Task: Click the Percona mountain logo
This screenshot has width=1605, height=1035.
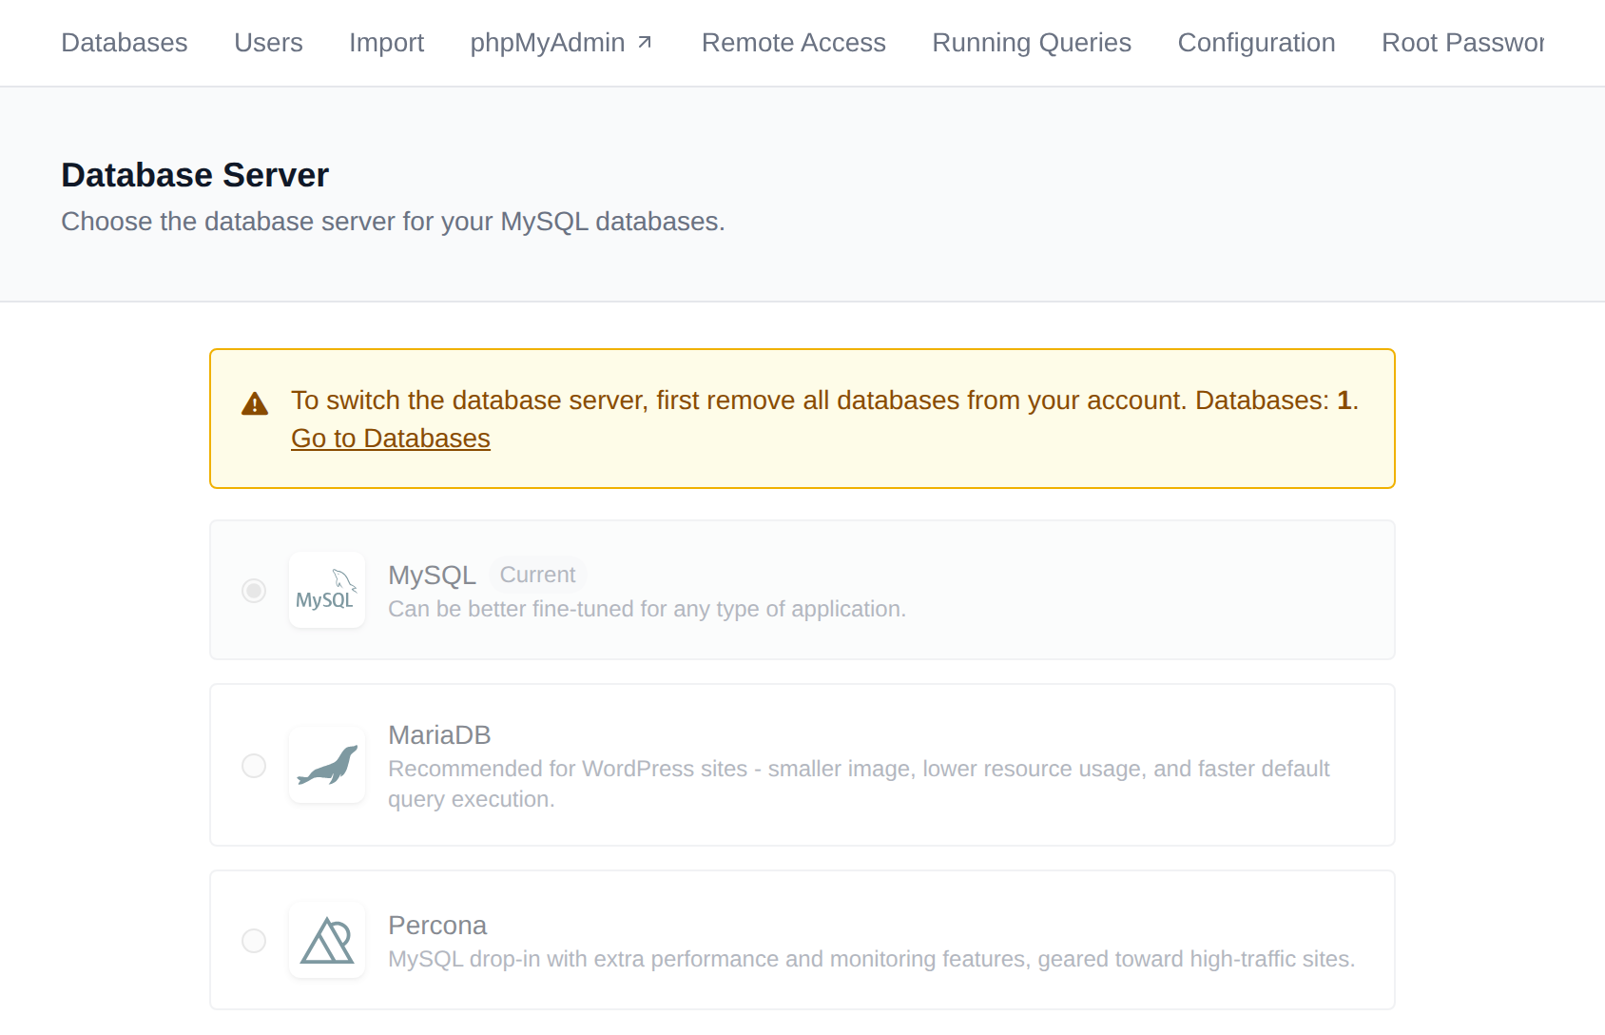Action: click(x=327, y=940)
